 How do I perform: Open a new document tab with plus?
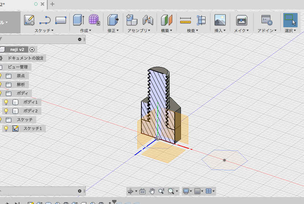pyautogui.click(x=52, y=4)
